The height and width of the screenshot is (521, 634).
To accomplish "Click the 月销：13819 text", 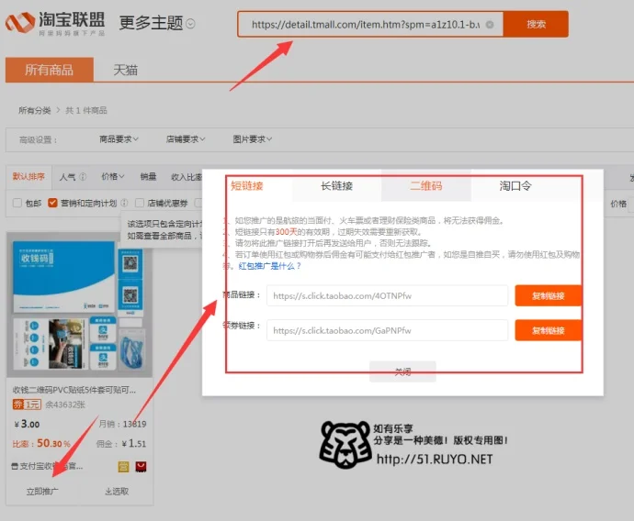I will pos(122,424).
